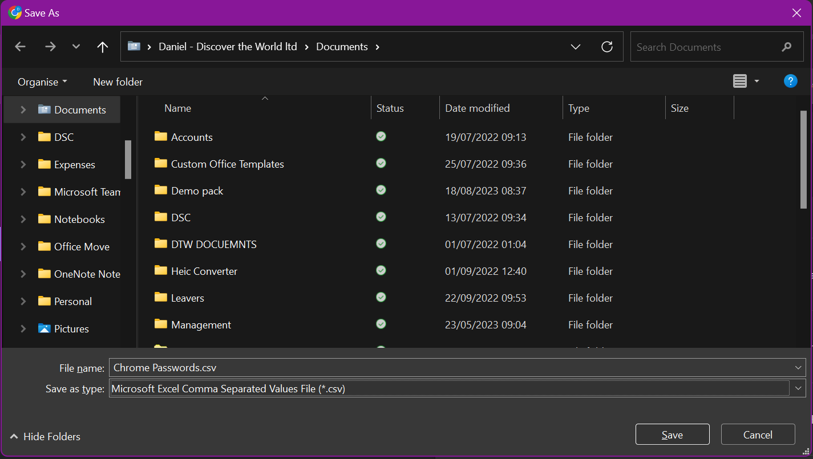Open the blue Help icon
813x459 pixels.
pyautogui.click(x=790, y=82)
